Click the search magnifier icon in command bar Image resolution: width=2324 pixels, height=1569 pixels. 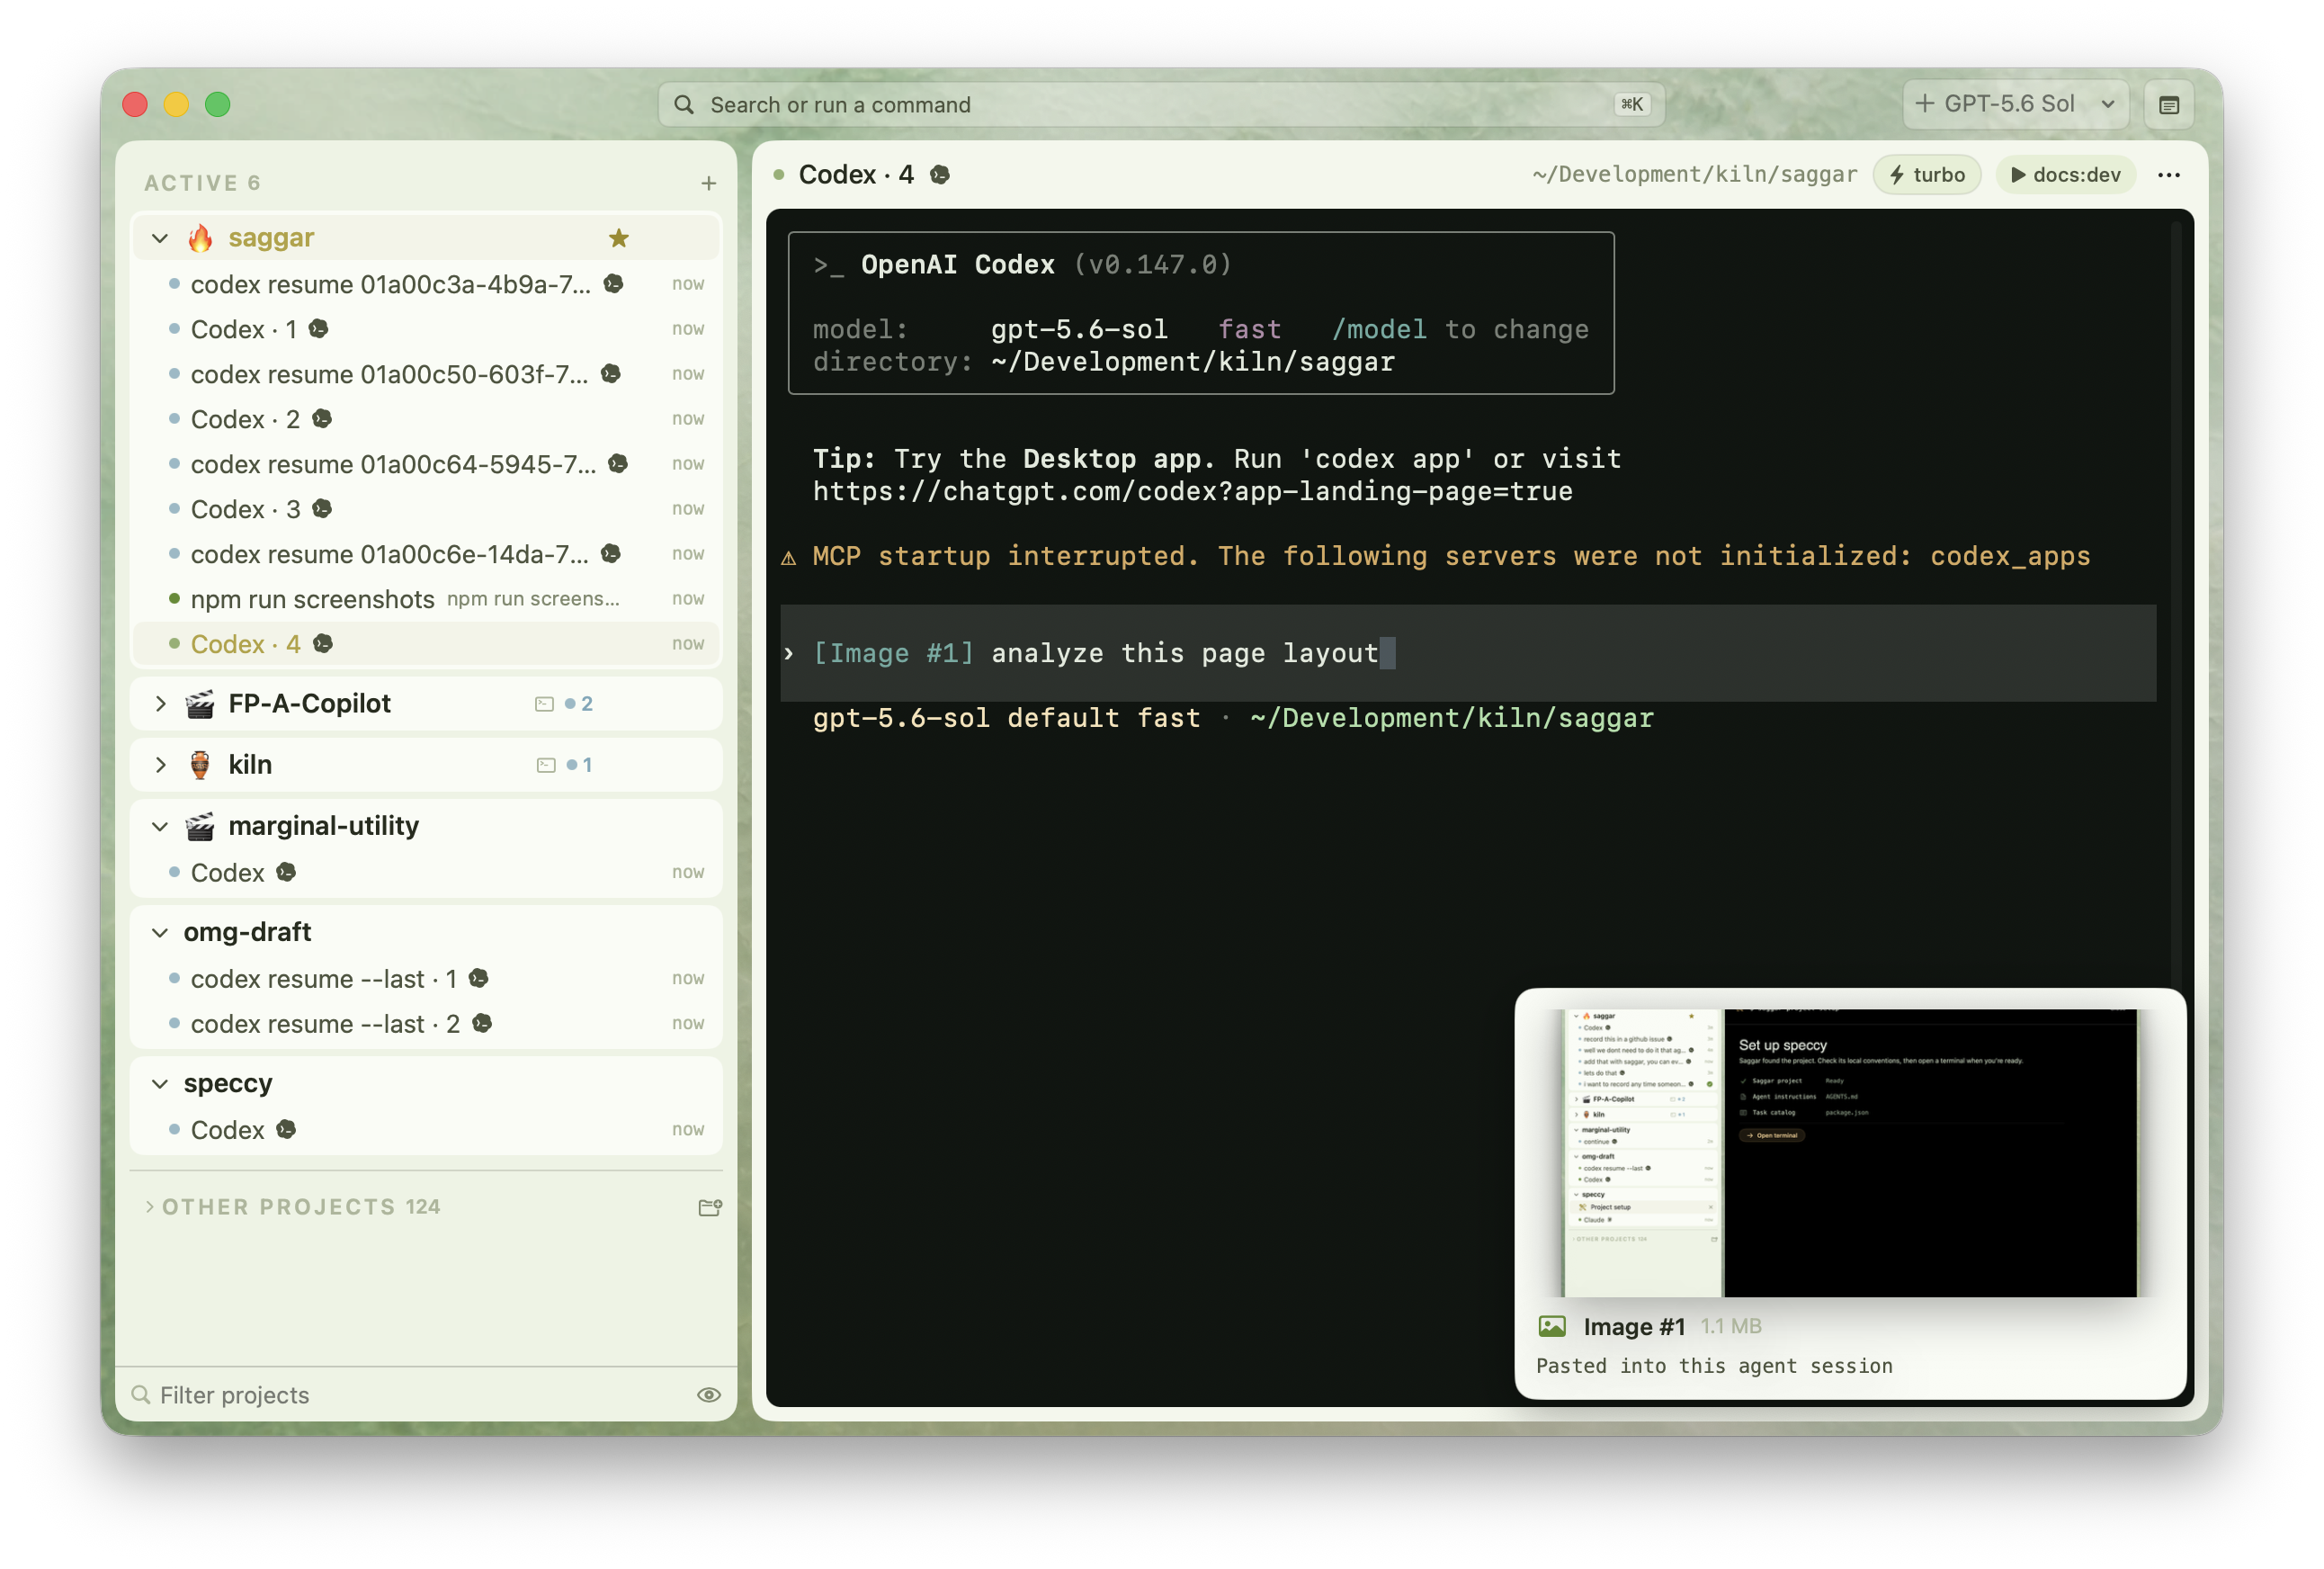[x=684, y=104]
